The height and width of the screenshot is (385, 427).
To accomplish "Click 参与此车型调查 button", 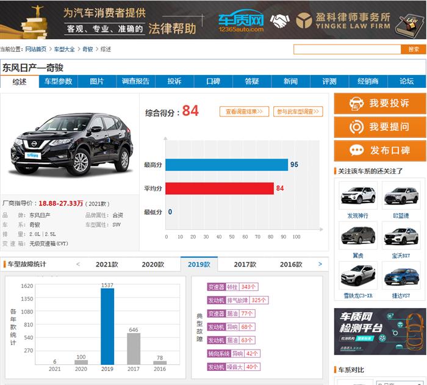I will [x=298, y=112].
